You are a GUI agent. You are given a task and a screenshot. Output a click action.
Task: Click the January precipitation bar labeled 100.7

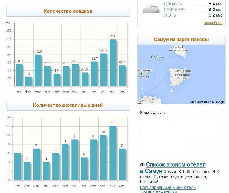(x=19, y=75)
